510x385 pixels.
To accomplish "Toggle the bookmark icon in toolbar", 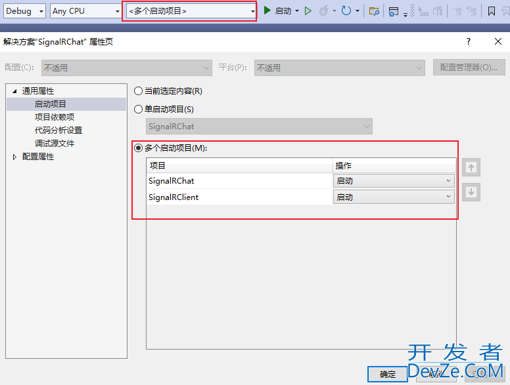I will [492, 11].
